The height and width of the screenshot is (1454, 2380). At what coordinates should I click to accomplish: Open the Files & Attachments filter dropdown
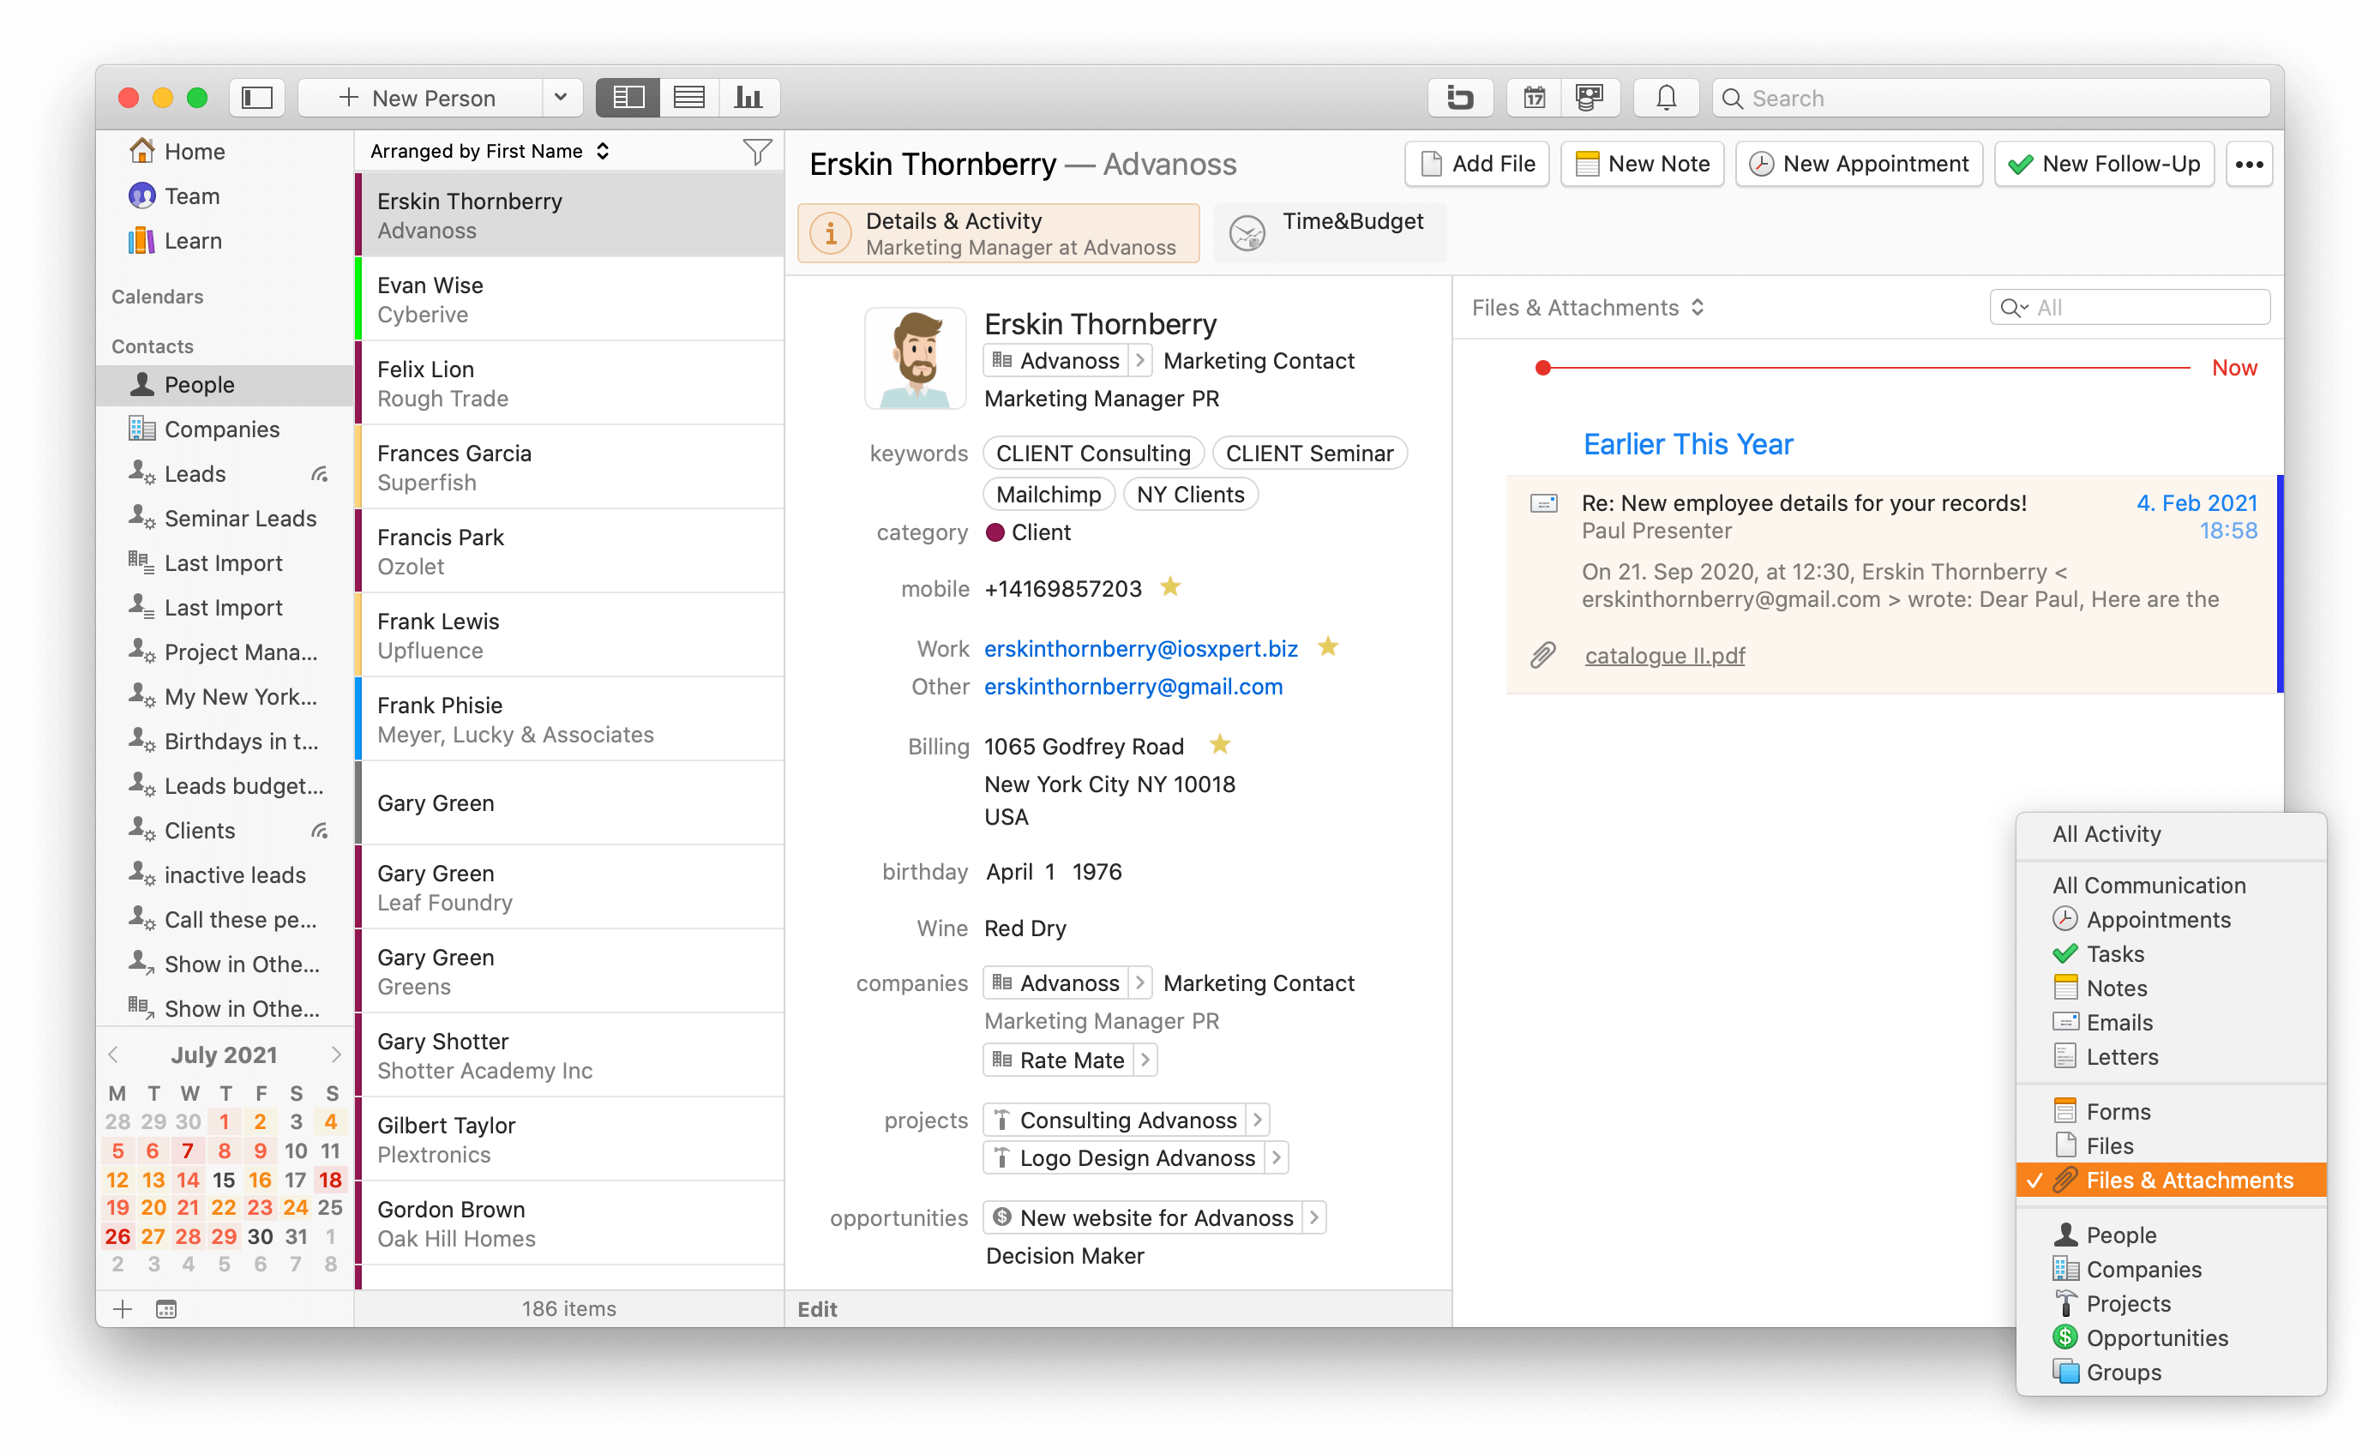[x=1587, y=307]
